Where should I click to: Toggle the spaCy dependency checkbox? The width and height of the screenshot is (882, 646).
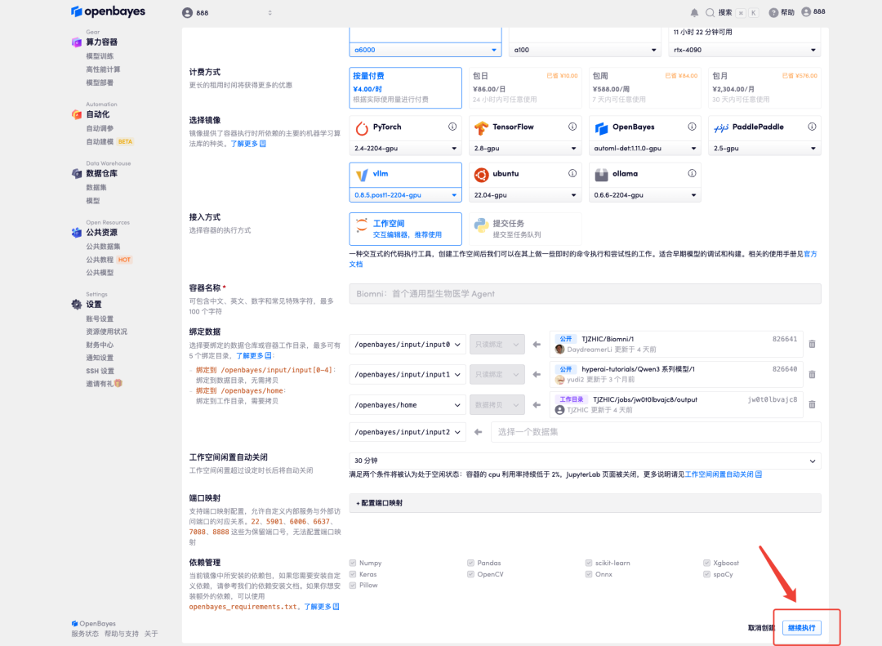coord(706,574)
